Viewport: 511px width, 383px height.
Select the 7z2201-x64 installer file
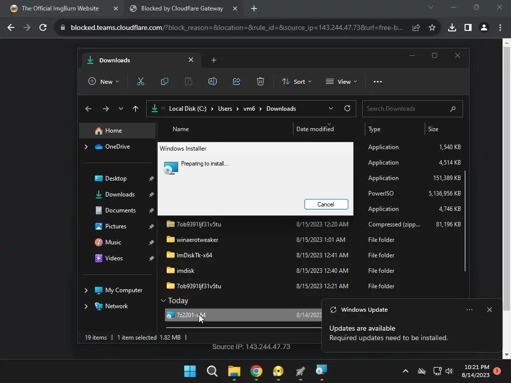(191, 315)
